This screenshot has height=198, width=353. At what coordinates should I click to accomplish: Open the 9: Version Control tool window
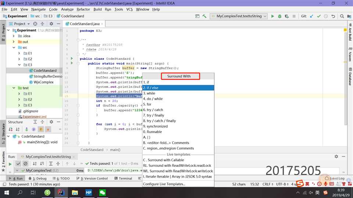pos(92,179)
